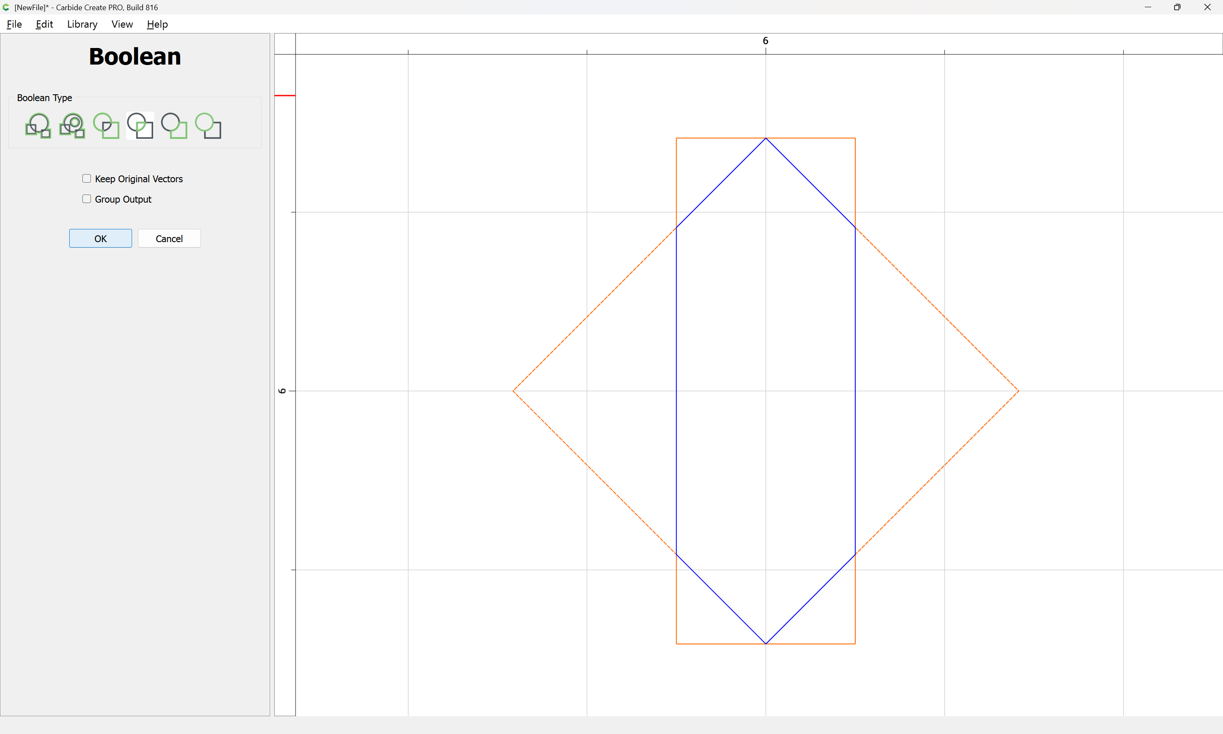The height and width of the screenshot is (734, 1223).
Task: Select the circle-and-square union boolean icon
Action: (x=106, y=126)
